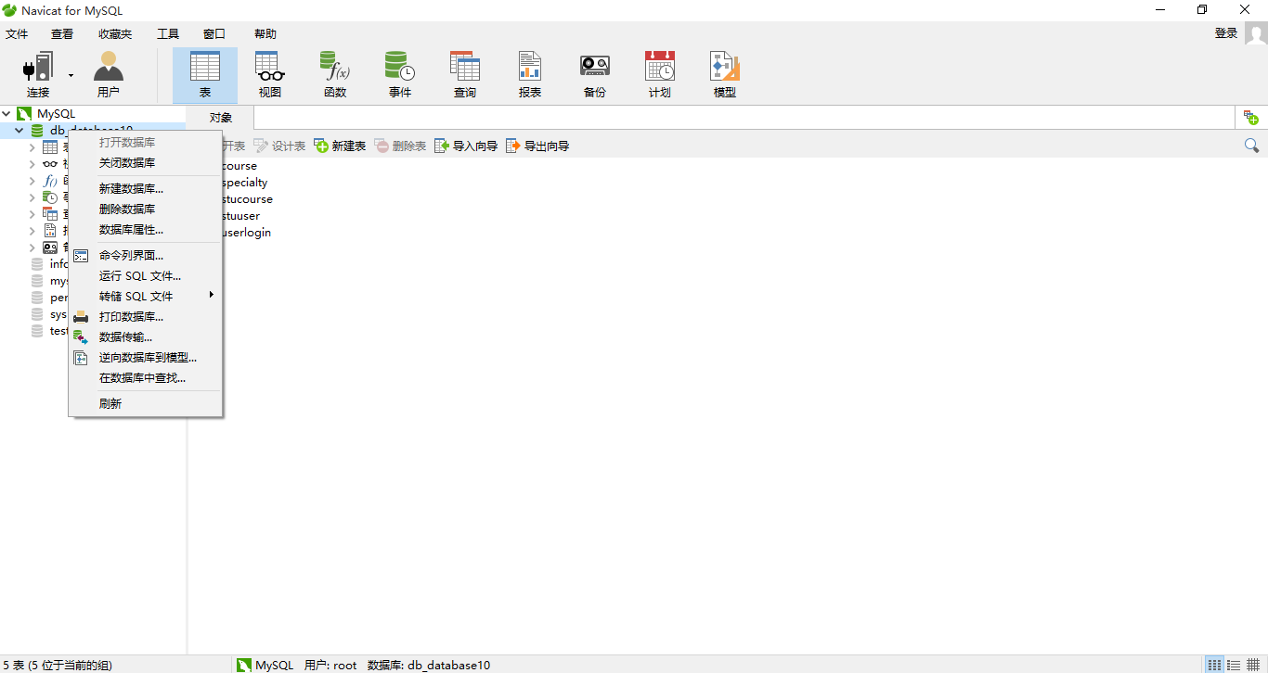
Task: Click the 登录 link at top right
Action: coord(1226,33)
